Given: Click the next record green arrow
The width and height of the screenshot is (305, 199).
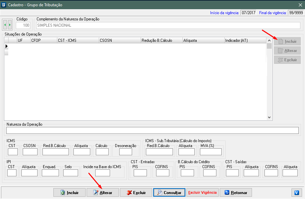Looking at the screenshot, I should [x=10, y=25].
